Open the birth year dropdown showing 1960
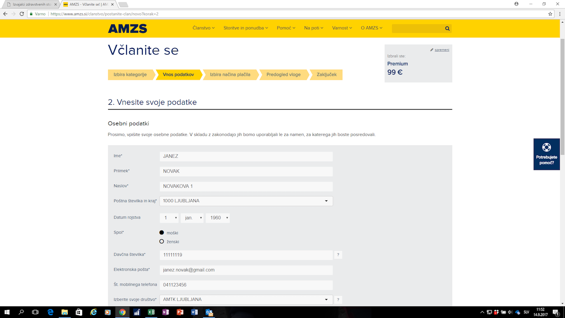Image resolution: width=565 pixels, height=318 pixels. coord(218,218)
